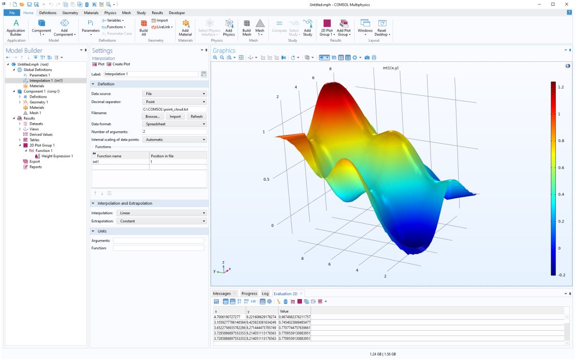
Task: Click the Print icon in Graphics toolbar
Action: tap(374, 58)
